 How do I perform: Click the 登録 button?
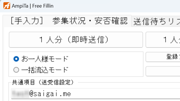pos(163,57)
